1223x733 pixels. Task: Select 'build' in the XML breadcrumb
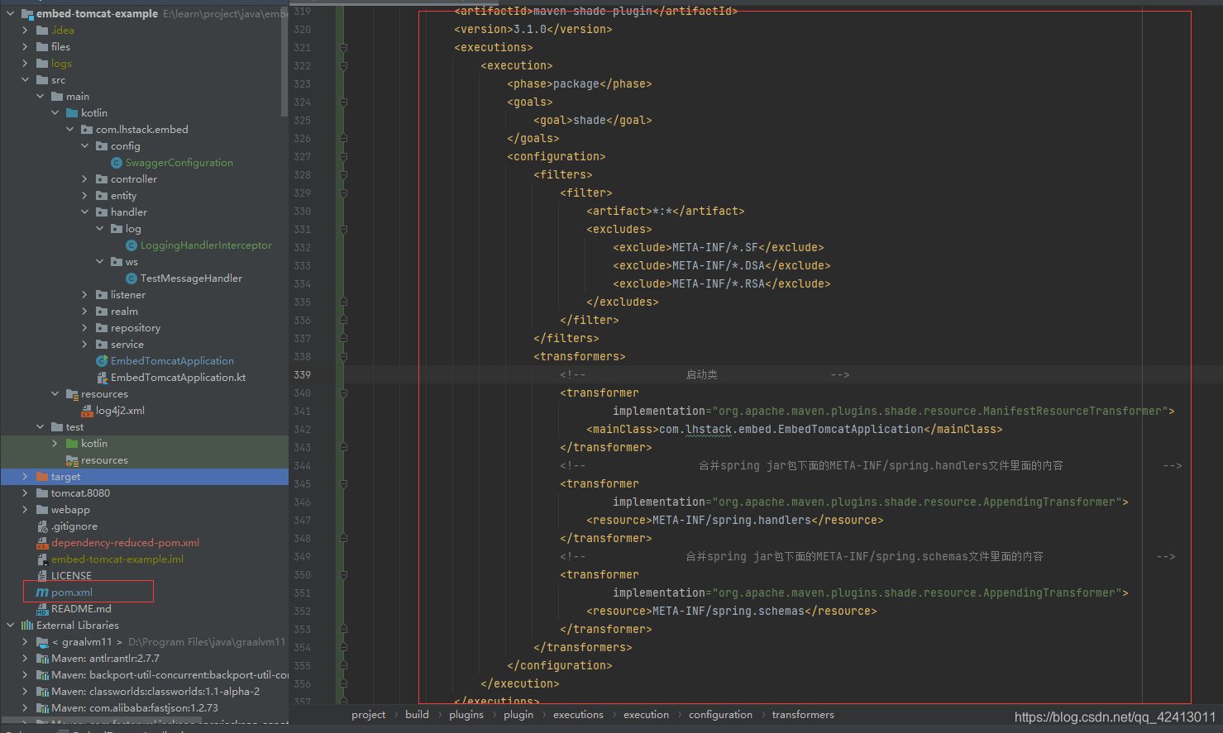(417, 715)
